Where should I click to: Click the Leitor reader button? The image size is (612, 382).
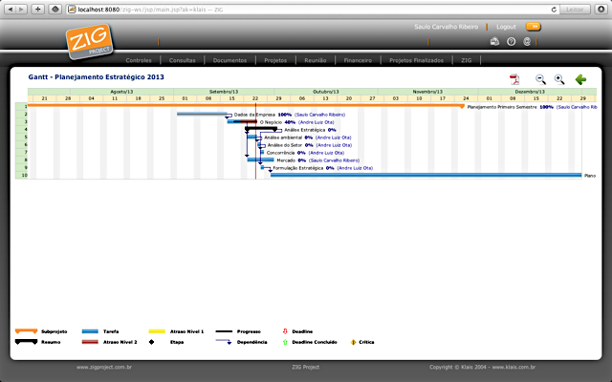click(575, 10)
